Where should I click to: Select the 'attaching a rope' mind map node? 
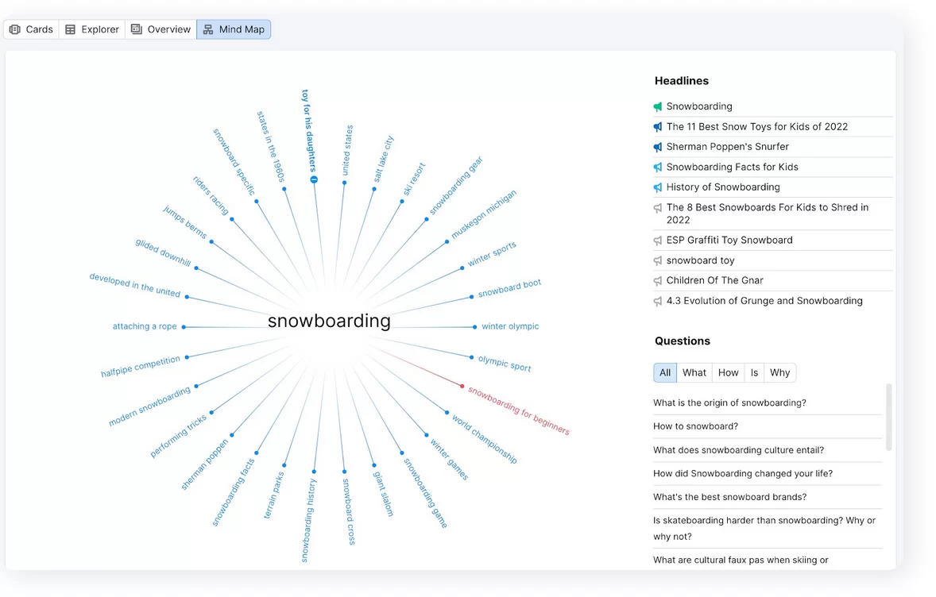coord(145,326)
